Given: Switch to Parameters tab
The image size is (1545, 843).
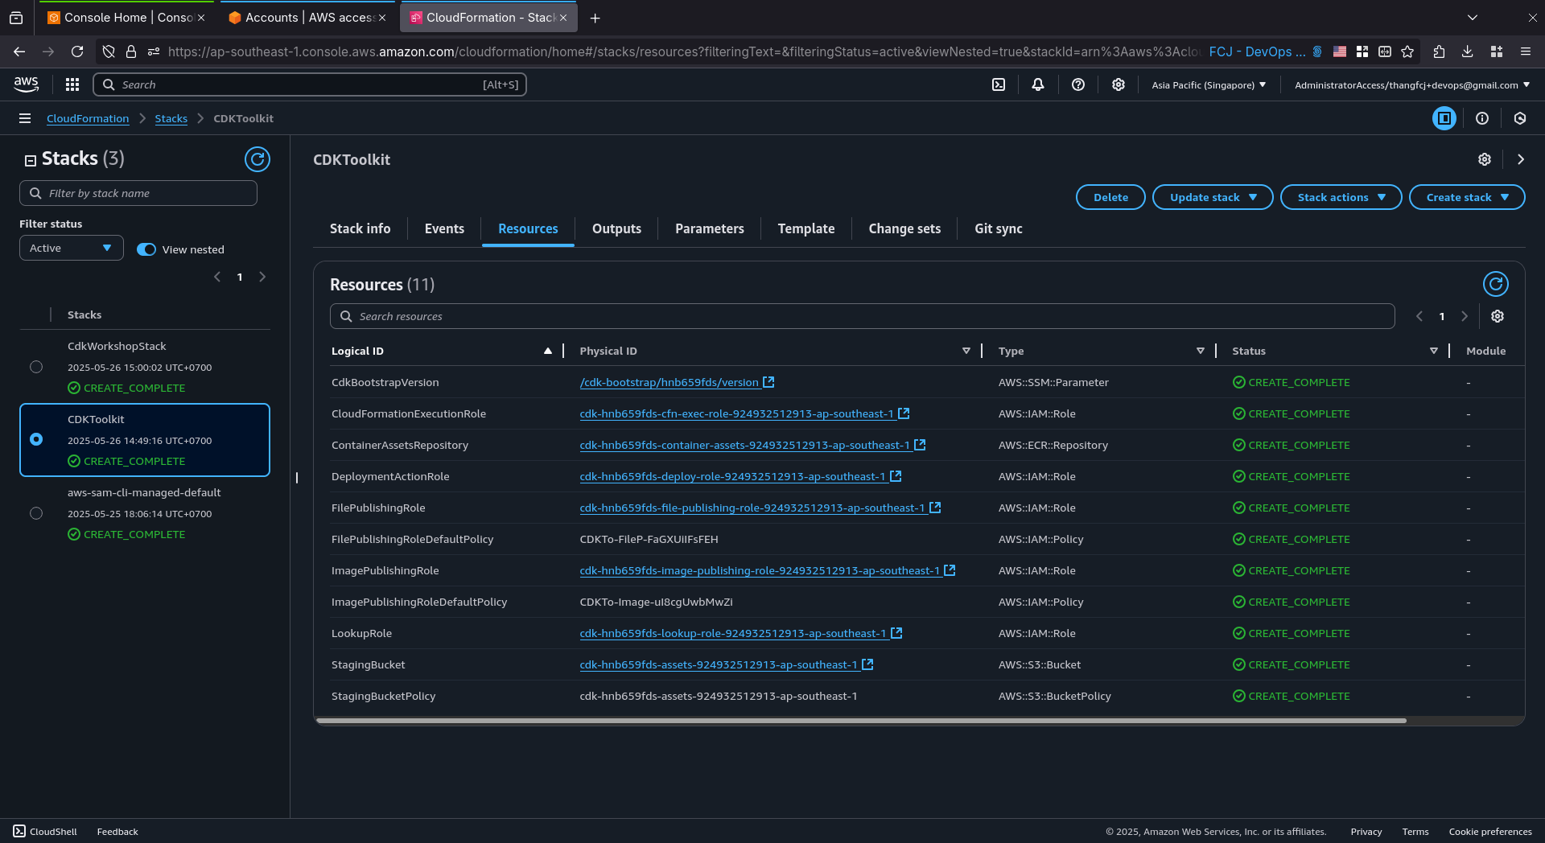Looking at the screenshot, I should (710, 228).
